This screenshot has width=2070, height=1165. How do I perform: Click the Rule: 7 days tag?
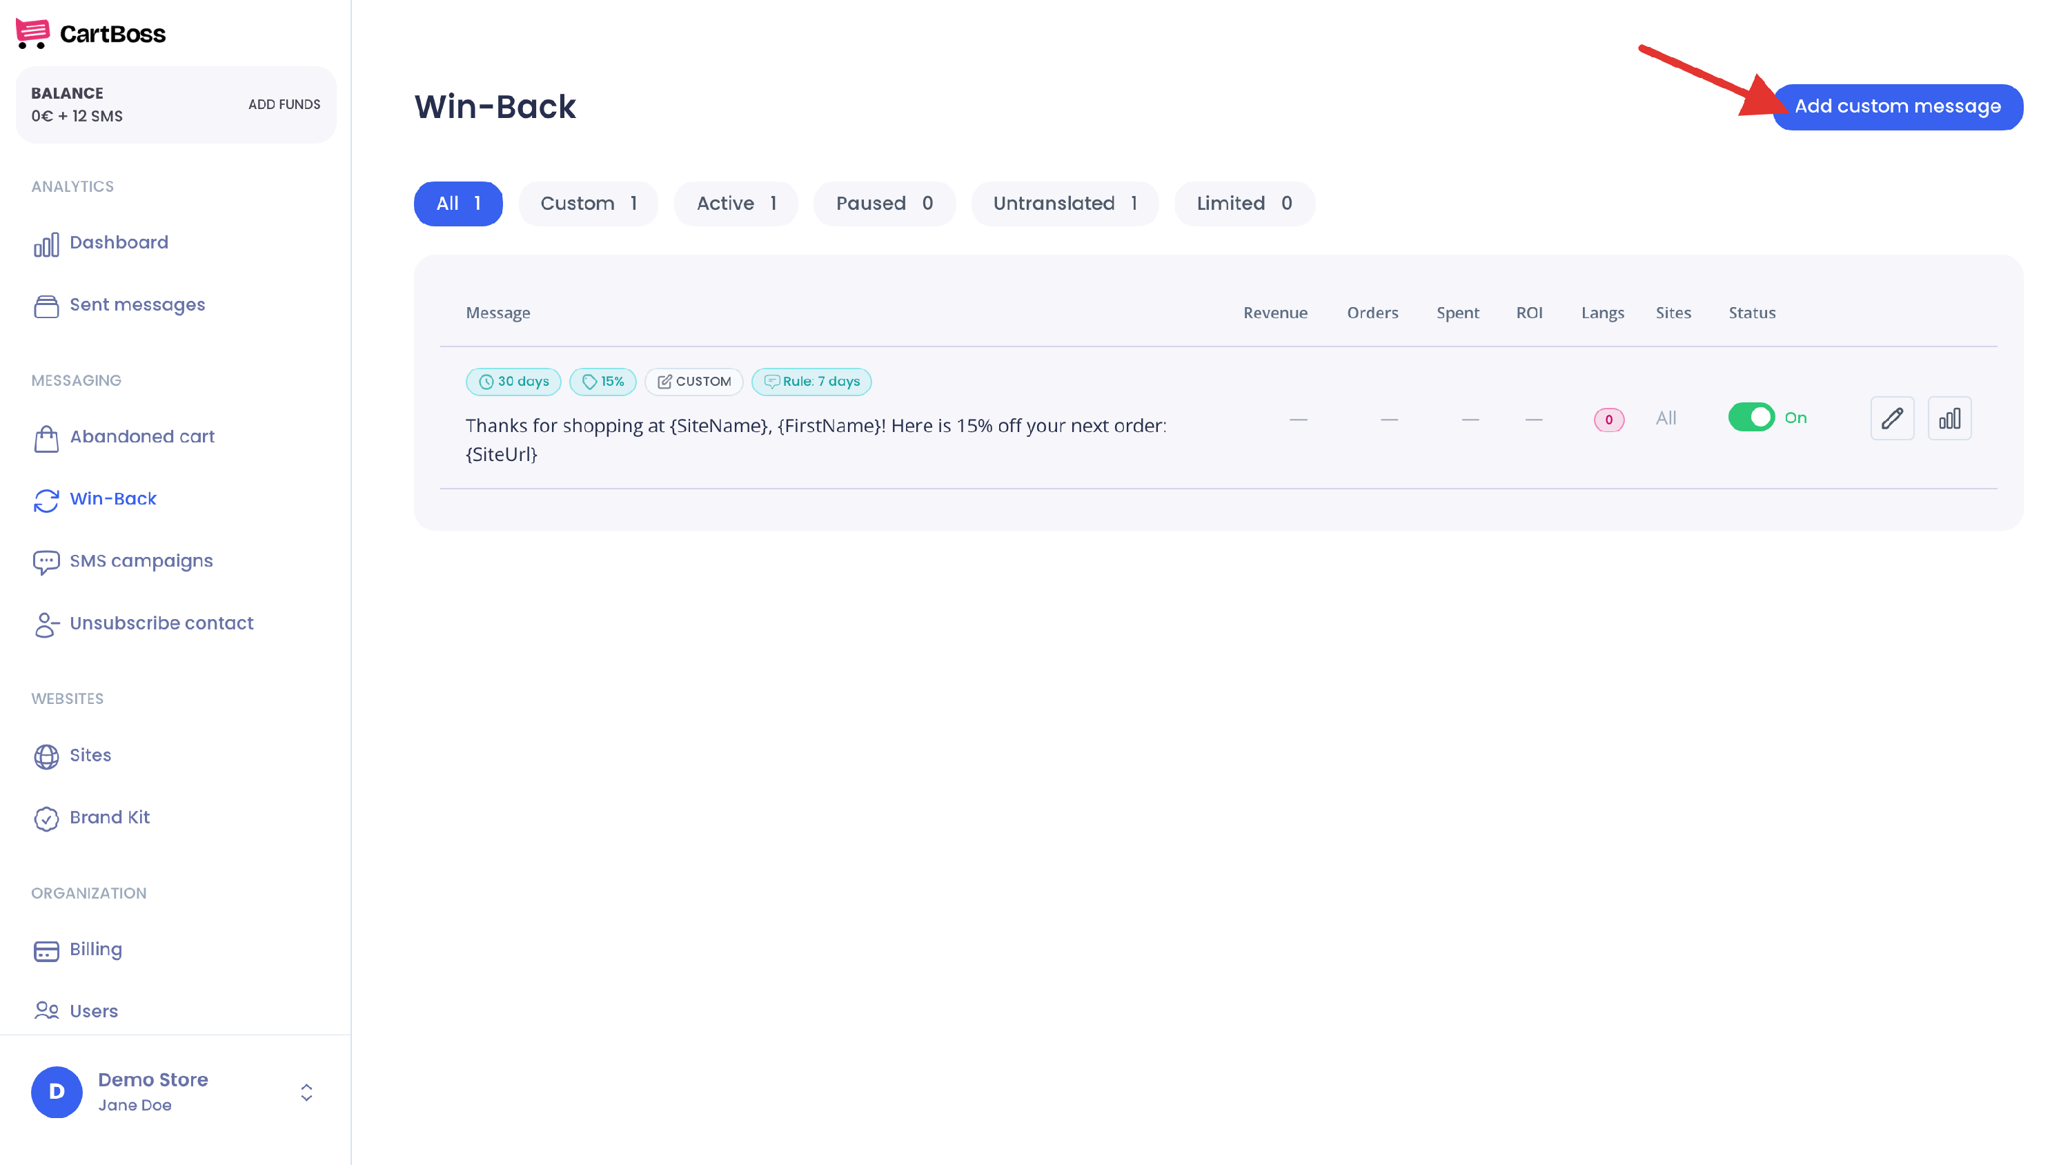pos(811,381)
